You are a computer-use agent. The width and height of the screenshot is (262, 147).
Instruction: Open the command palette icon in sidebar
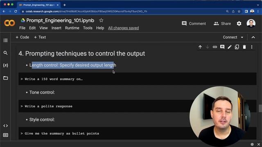tap(5, 135)
